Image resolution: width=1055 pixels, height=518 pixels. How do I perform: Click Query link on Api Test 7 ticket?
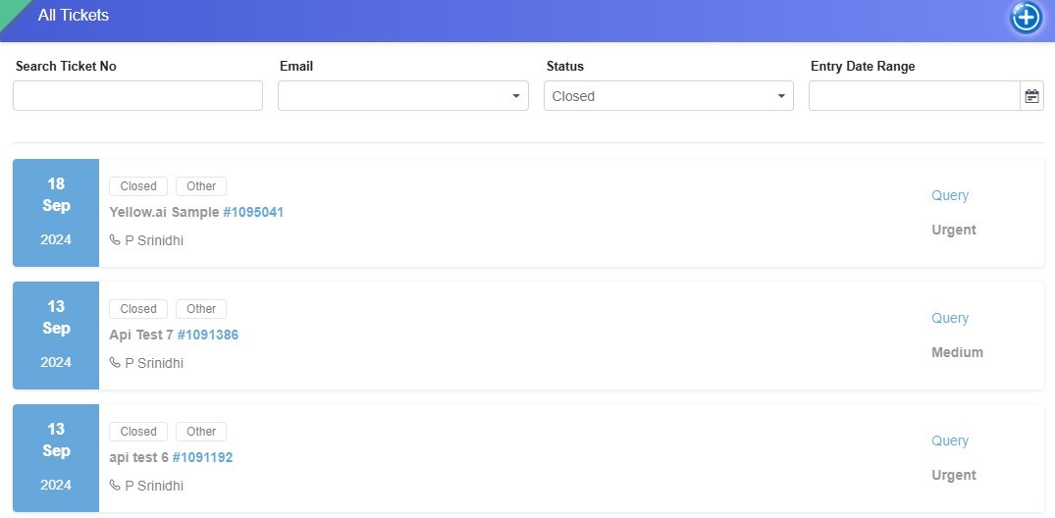point(949,318)
